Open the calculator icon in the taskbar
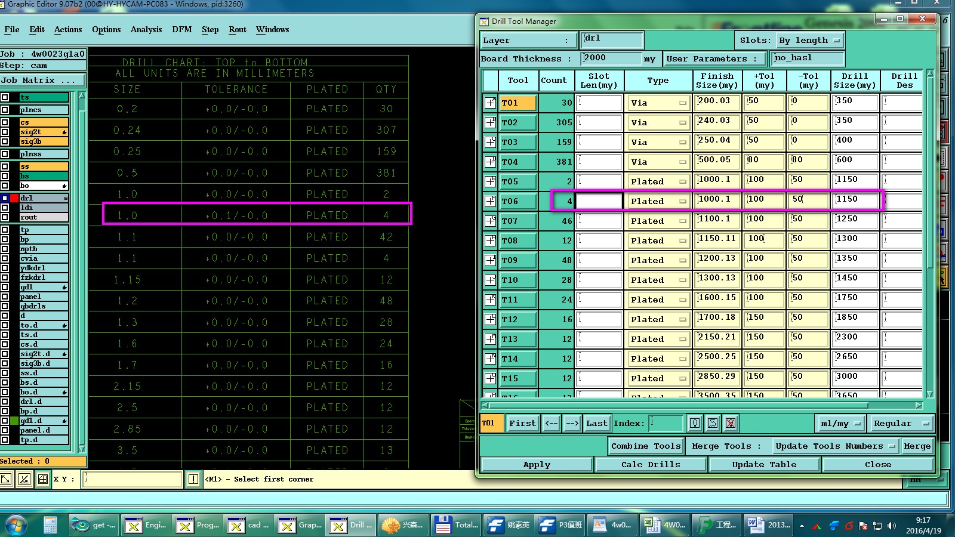 click(50, 525)
